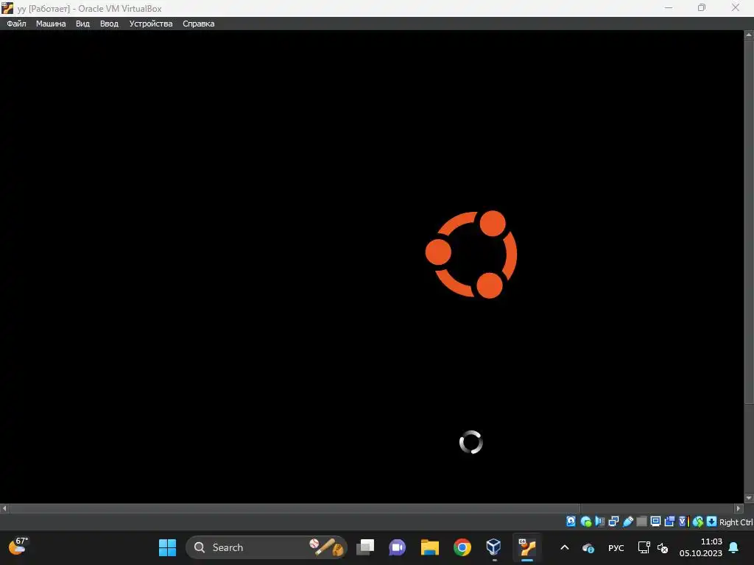Click the cloud sync tray icon

coord(588,547)
